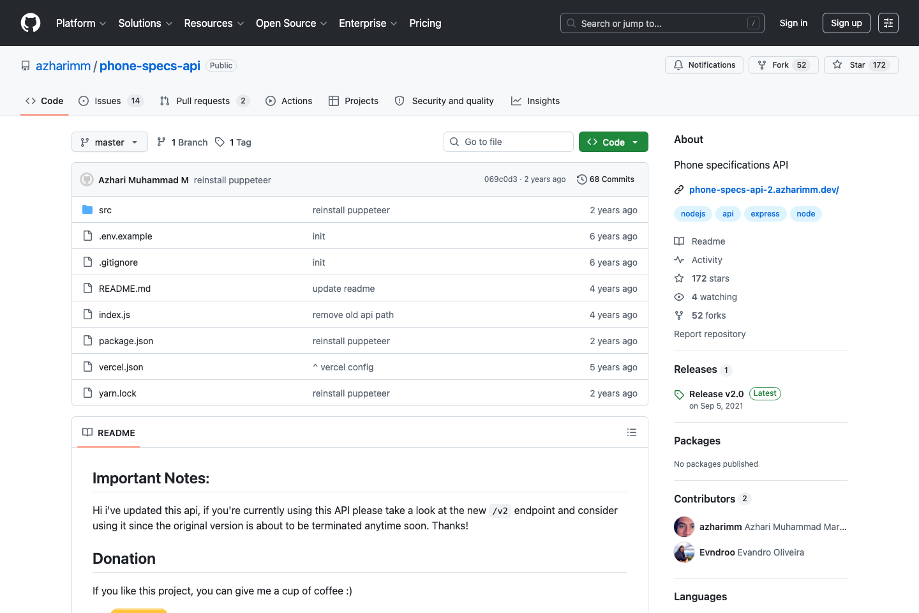The height and width of the screenshot is (613, 919).
Task: Expand the green Code dropdown button
Action: (x=613, y=142)
